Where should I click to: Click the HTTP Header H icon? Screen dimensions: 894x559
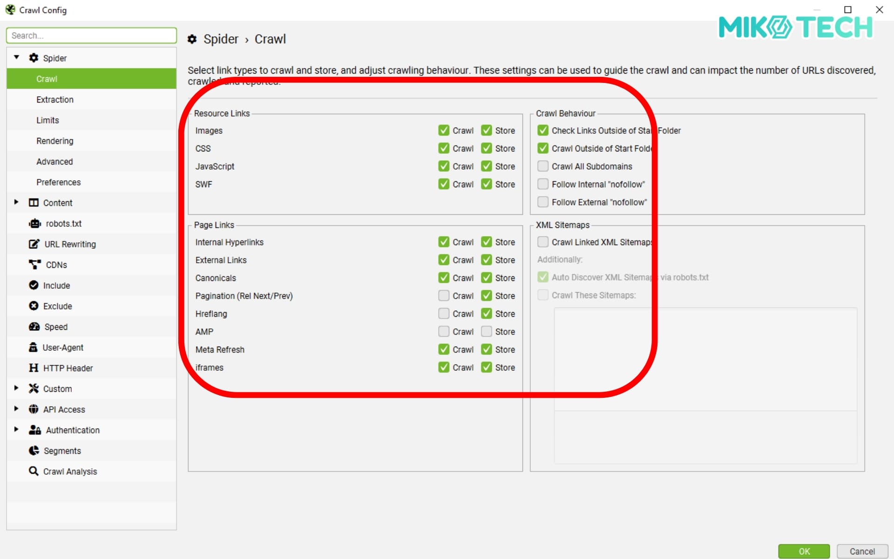[x=34, y=368]
